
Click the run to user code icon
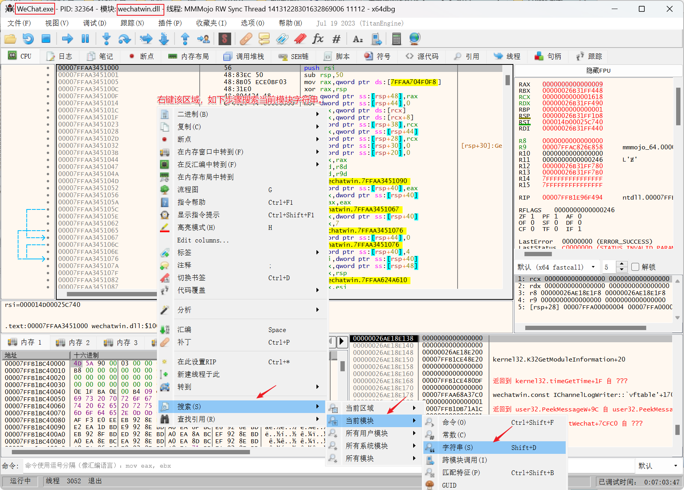pyautogui.click(x=203, y=39)
